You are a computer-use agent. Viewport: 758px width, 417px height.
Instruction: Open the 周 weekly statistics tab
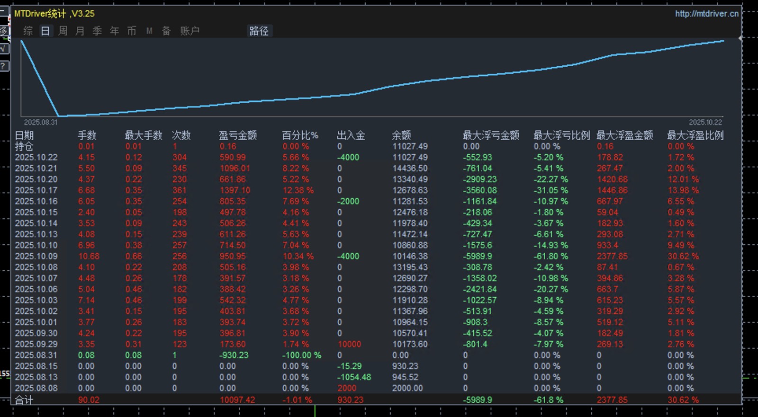[x=63, y=31]
